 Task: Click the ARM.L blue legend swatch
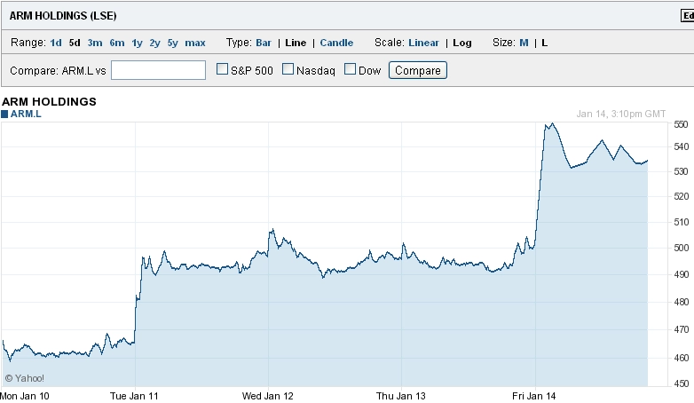pyautogui.click(x=4, y=115)
